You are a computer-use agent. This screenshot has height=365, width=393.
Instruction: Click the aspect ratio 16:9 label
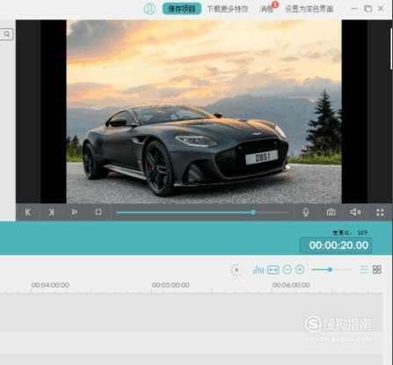click(350, 233)
